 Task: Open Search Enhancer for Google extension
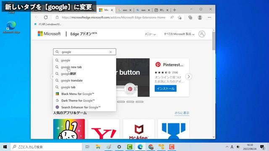click(84, 107)
